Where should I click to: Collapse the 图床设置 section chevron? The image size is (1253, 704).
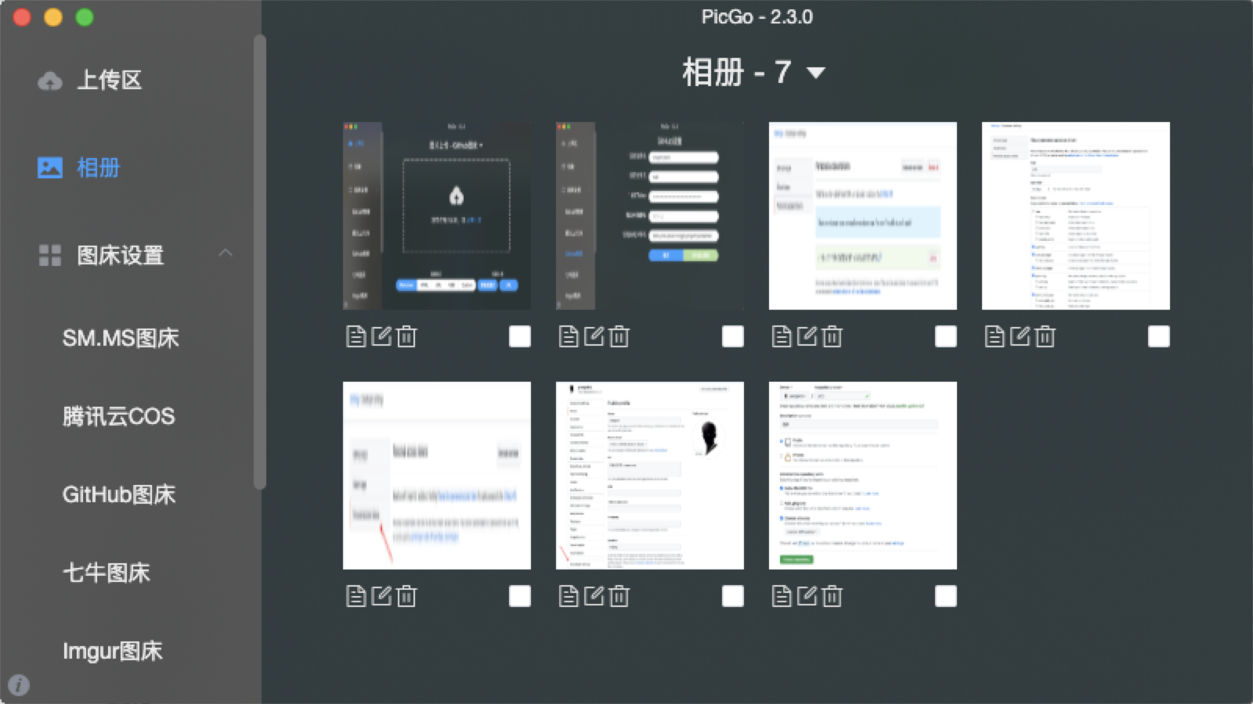[x=226, y=253]
